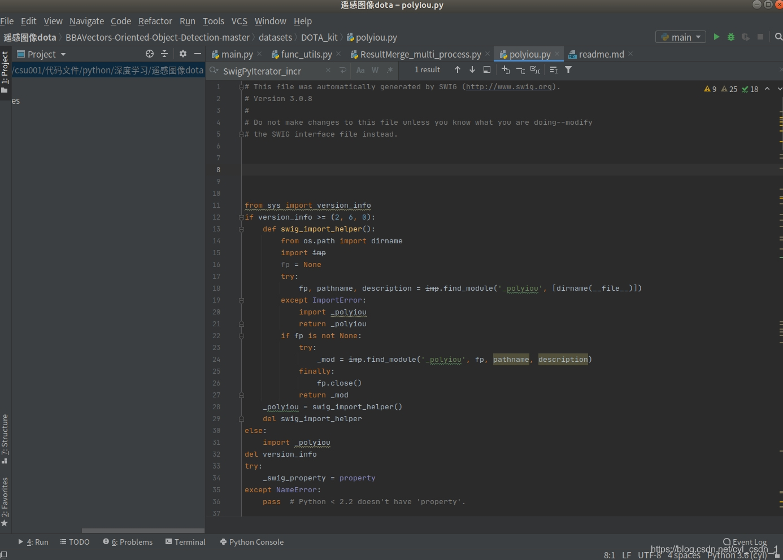Open the Python Console tool window
The height and width of the screenshot is (560, 783).
[x=252, y=542]
